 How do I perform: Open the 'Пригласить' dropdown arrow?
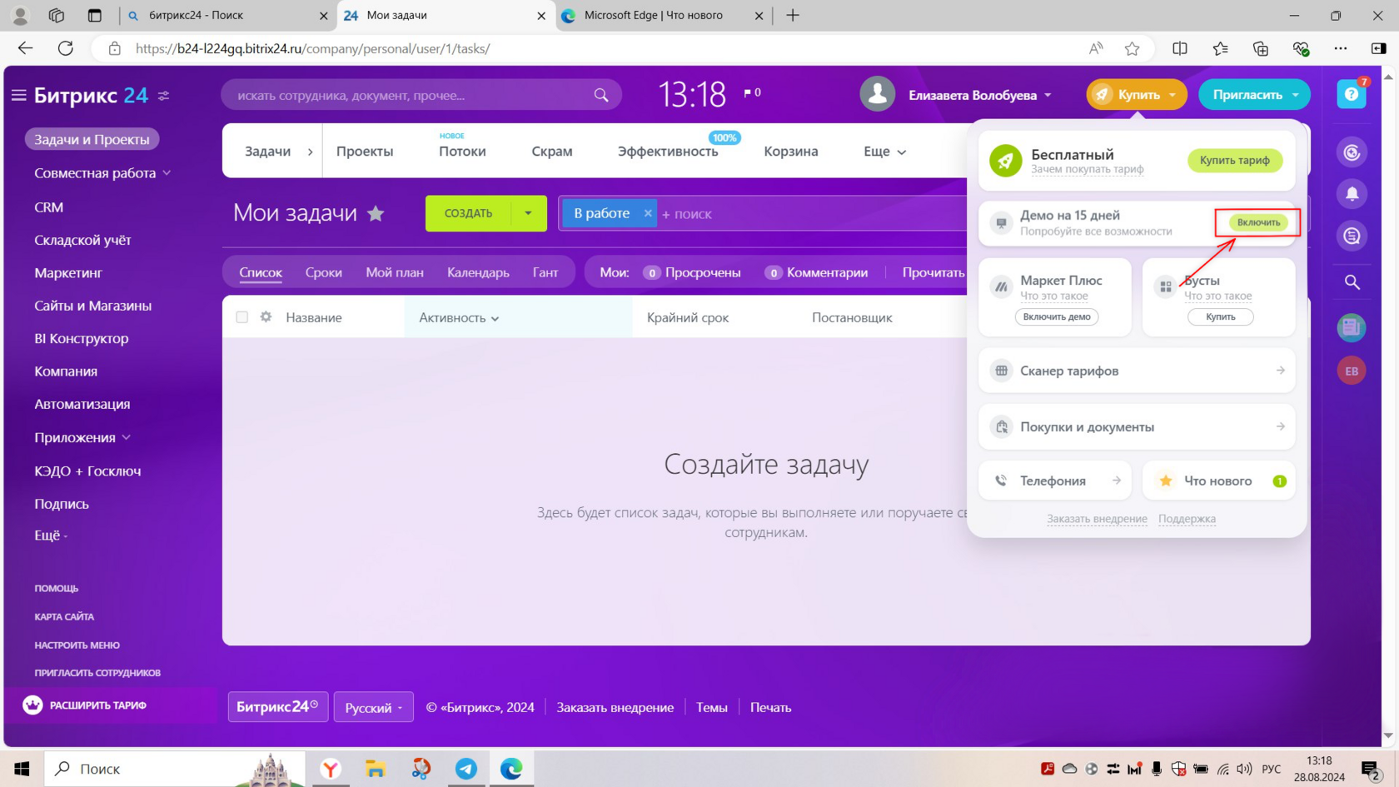click(1296, 95)
